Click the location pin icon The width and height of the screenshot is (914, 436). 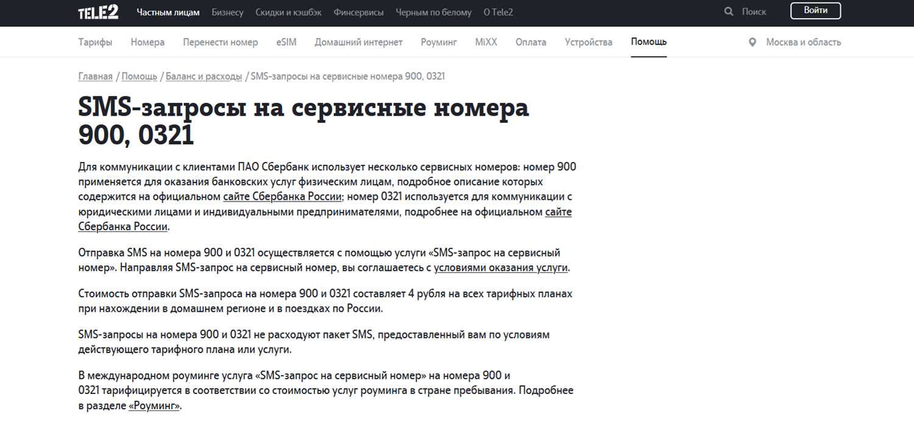point(753,42)
